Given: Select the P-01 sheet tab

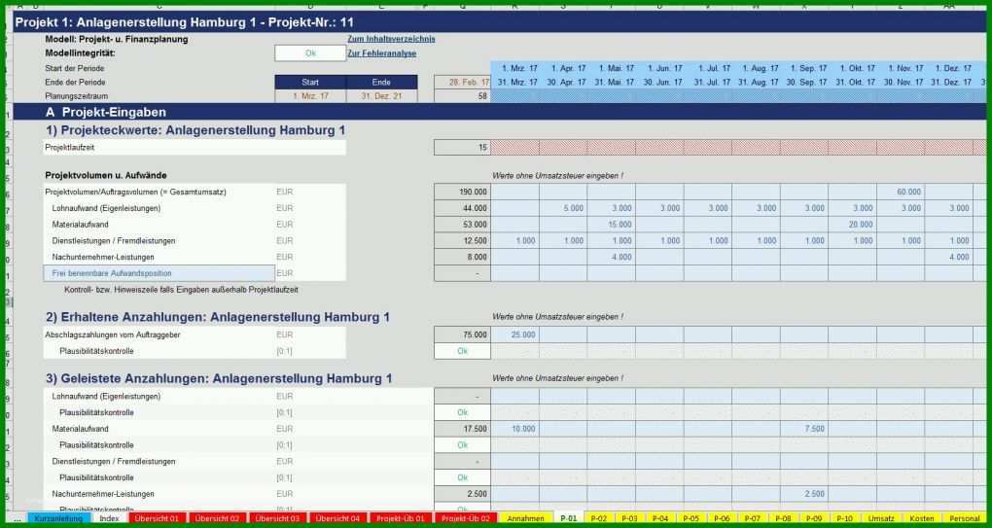Looking at the screenshot, I should click(569, 518).
